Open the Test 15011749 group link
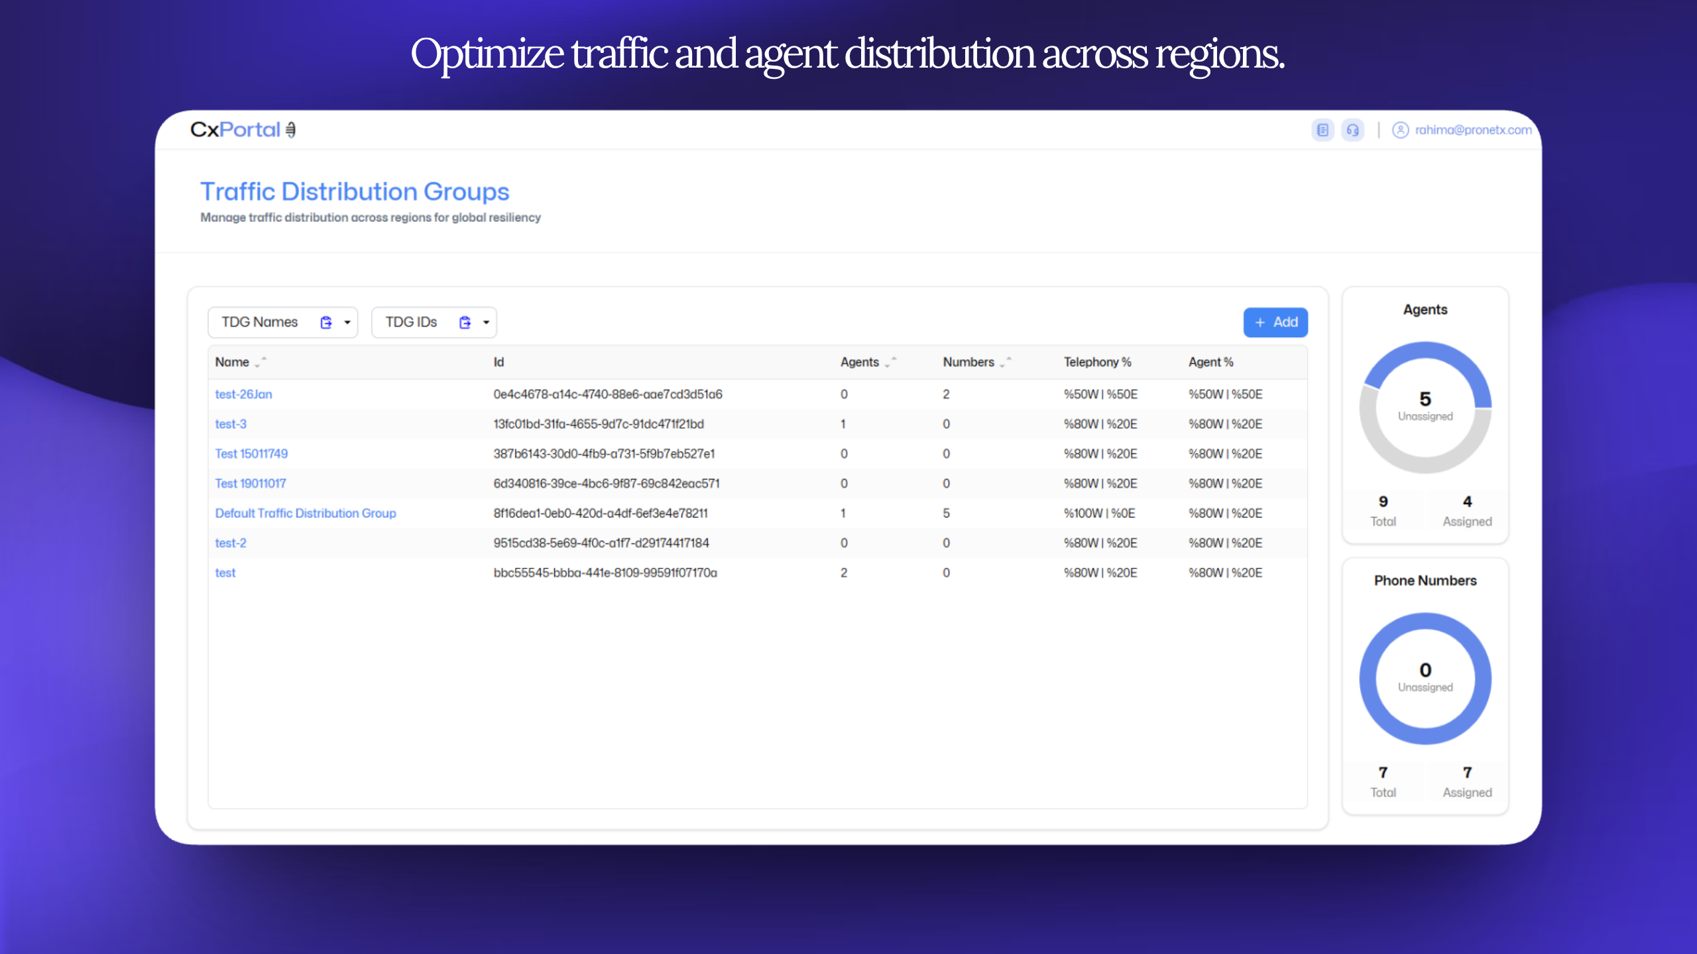The width and height of the screenshot is (1697, 954). [x=251, y=454]
